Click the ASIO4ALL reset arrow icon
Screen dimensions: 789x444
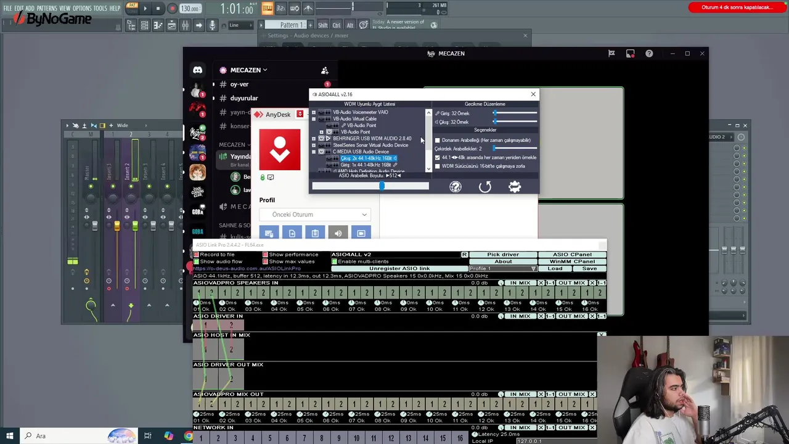[485, 187]
